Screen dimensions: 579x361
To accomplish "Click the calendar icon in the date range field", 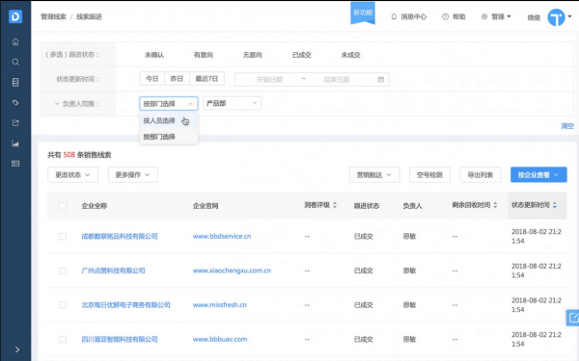I will (381, 79).
